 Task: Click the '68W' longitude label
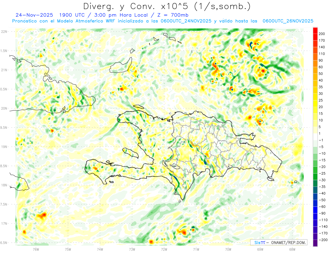tap(292, 249)
